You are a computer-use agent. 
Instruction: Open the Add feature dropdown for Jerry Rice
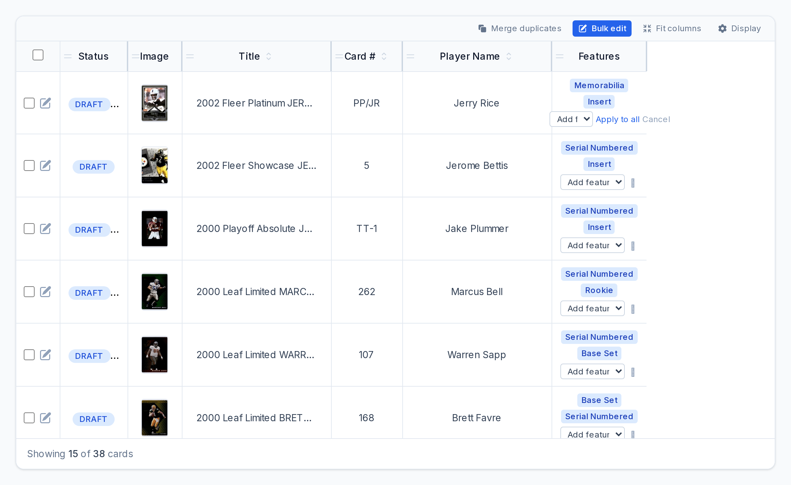coord(571,119)
